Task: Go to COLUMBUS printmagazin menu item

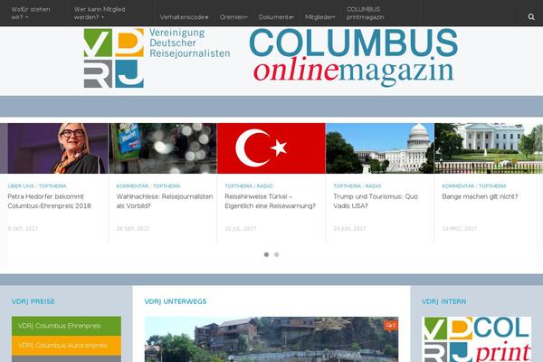Action: [x=366, y=14]
